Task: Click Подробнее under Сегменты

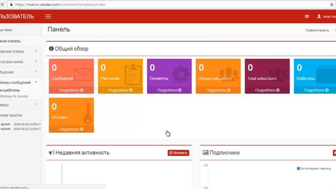Action: pyautogui.click(x=169, y=90)
